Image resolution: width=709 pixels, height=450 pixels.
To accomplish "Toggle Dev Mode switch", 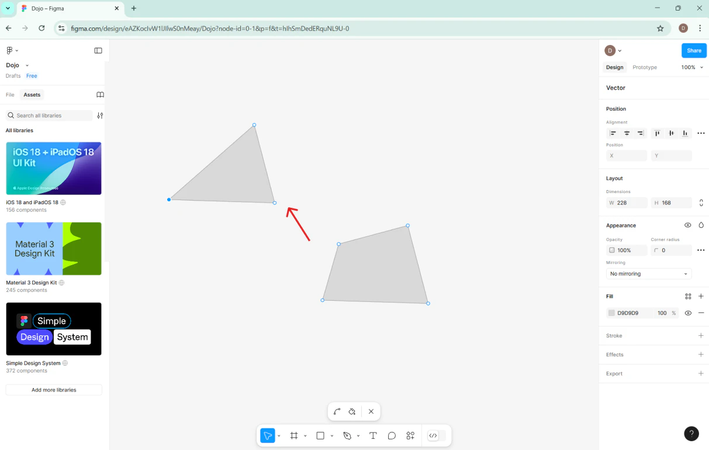I will pos(437,435).
